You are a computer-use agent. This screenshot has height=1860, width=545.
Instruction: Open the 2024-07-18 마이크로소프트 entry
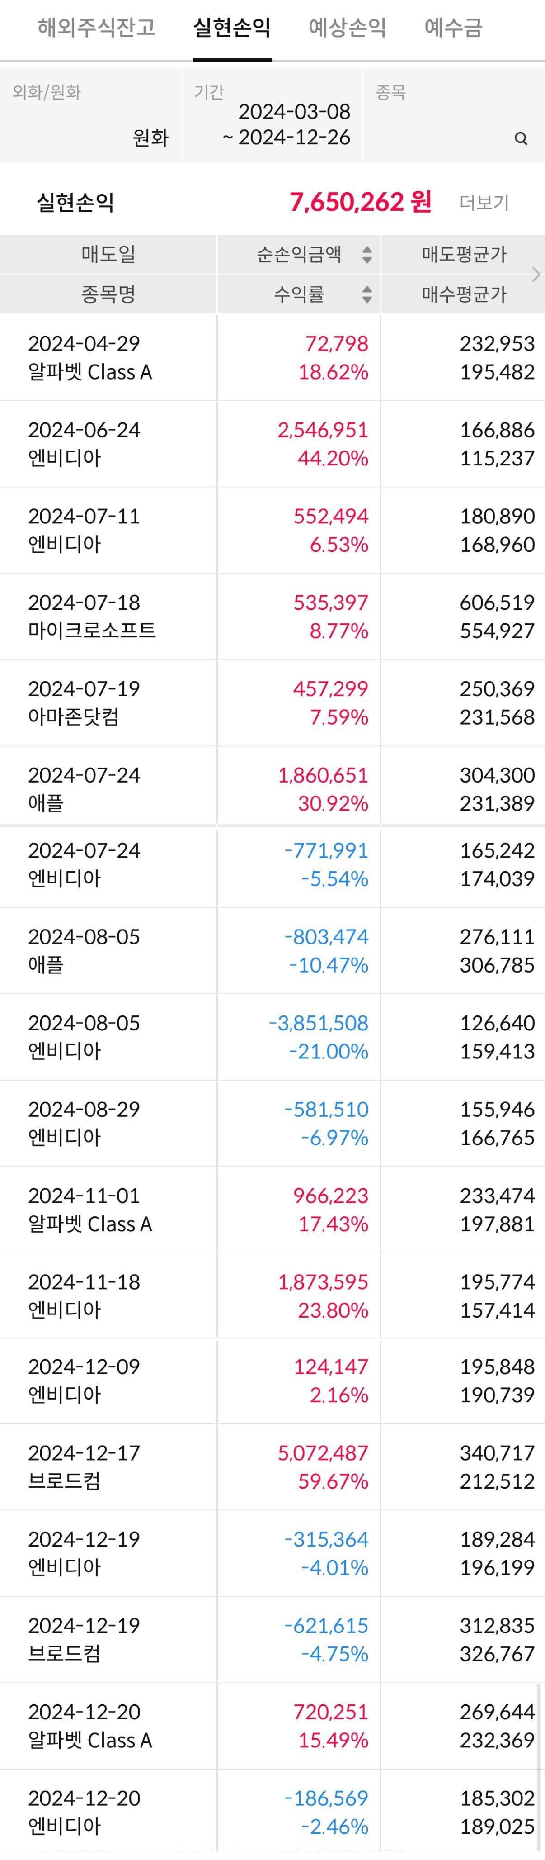(x=272, y=616)
